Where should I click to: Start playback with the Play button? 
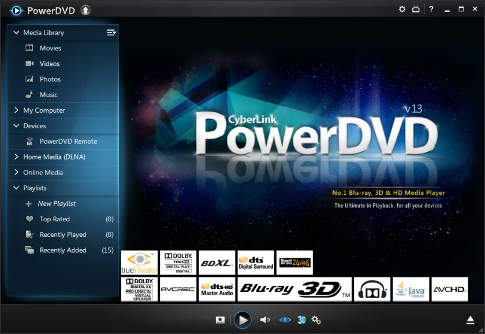coord(242,320)
